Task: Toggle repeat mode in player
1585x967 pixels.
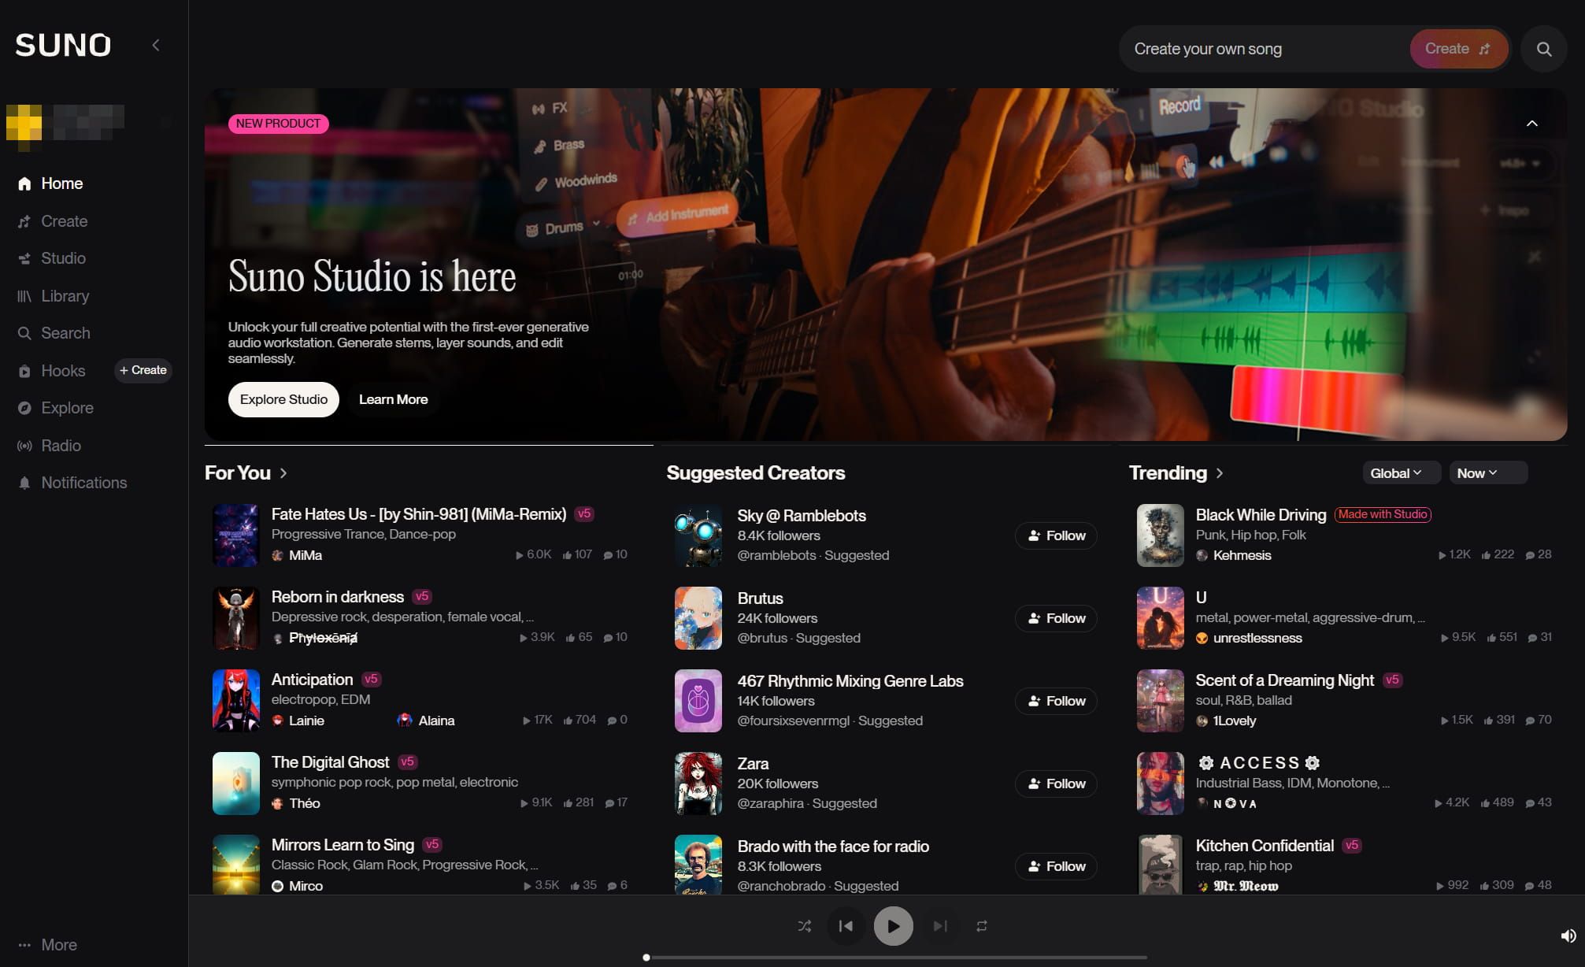Action: tap(981, 926)
